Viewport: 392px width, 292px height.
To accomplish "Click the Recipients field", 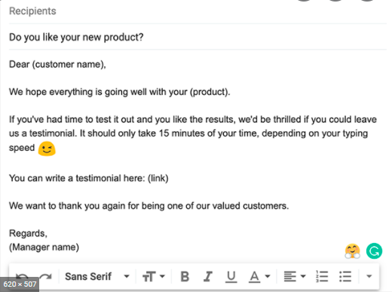I will pos(198,11).
